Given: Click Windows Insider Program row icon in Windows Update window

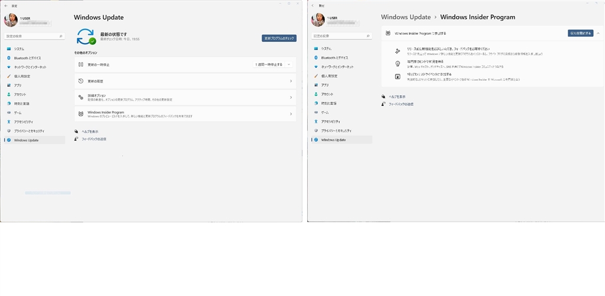Looking at the screenshot, I should pyautogui.click(x=80, y=114).
